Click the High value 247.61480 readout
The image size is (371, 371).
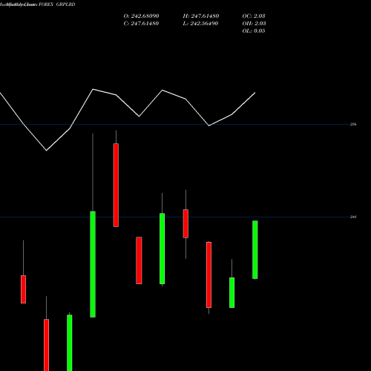click(201, 16)
